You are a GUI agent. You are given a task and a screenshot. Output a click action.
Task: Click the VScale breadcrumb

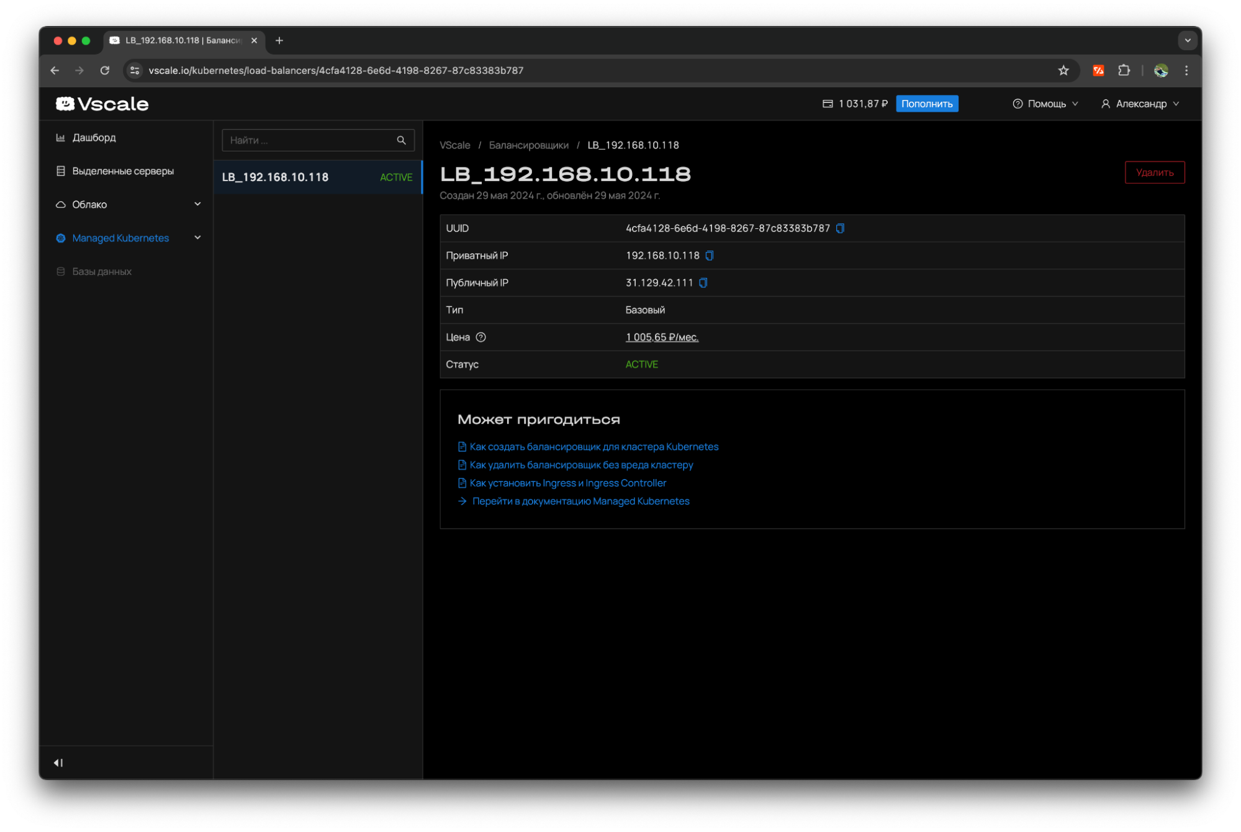tap(454, 145)
